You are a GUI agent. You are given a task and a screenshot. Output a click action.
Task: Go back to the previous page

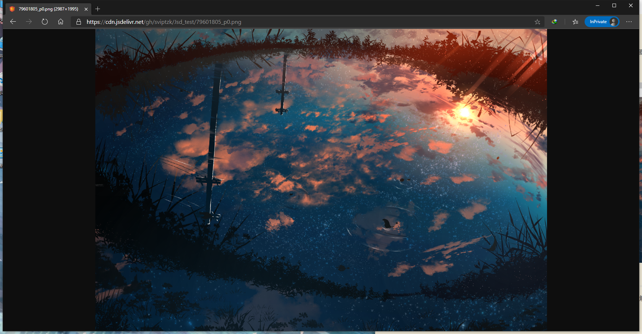tap(13, 22)
